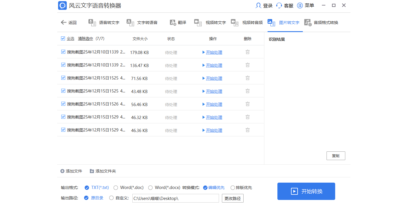The image size is (408, 204).
Task: Click the 复制 copy button
Action: click(x=336, y=155)
